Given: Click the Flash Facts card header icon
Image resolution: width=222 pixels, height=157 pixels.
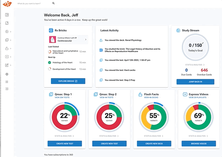Looking at the screenshot, I should tap(140, 94).
